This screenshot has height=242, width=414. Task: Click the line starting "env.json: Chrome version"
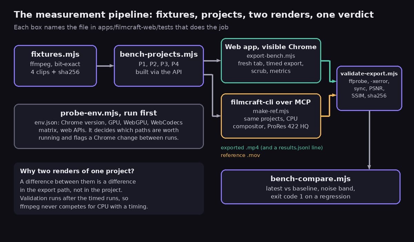109,123
